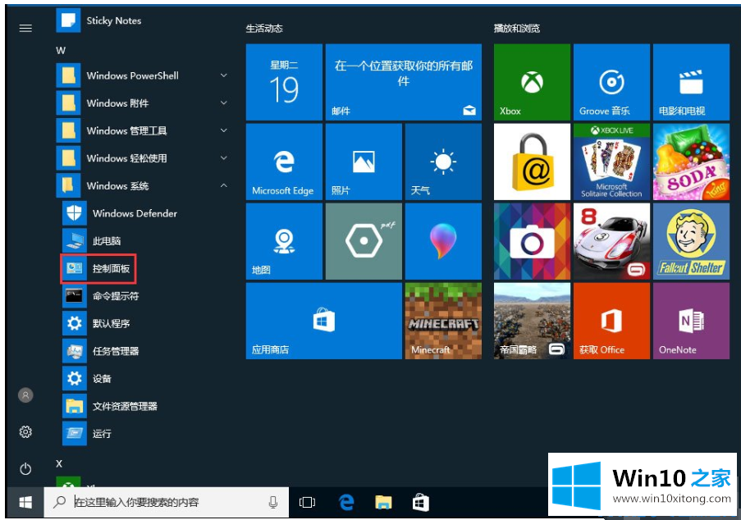Expand the Windows 附件 folder chevron
The height and width of the screenshot is (520, 741).
click(x=224, y=103)
